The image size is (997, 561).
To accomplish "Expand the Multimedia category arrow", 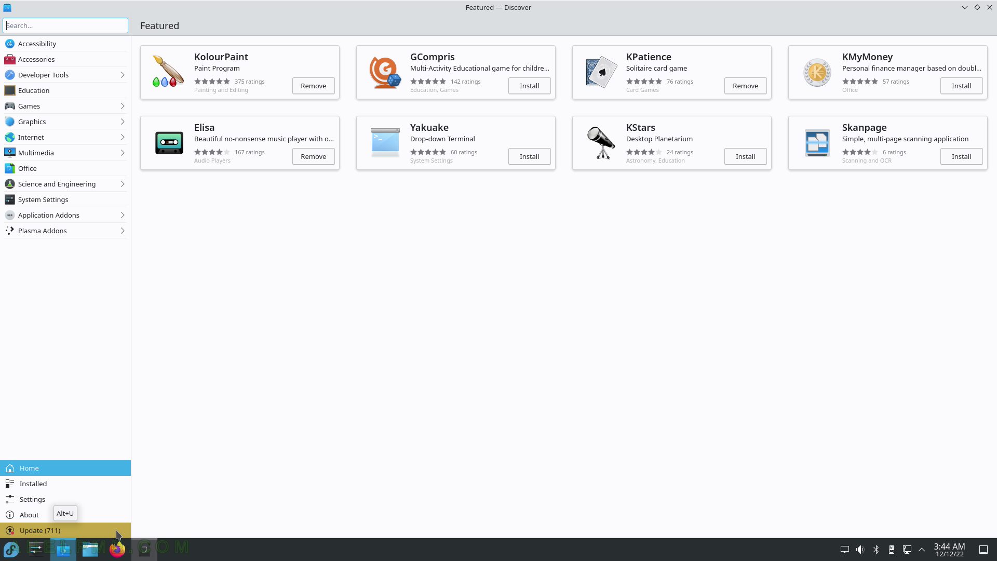I will [x=123, y=153].
